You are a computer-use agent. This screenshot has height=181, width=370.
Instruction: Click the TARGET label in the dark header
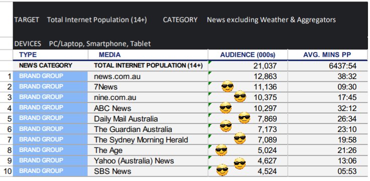pos(27,20)
